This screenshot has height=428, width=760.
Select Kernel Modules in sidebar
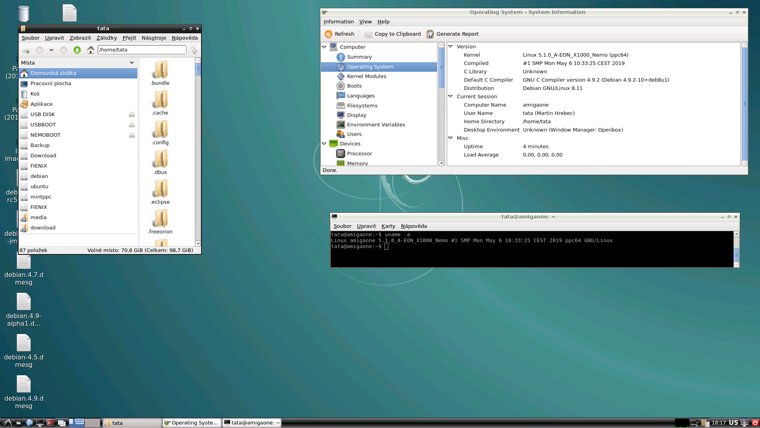point(366,76)
